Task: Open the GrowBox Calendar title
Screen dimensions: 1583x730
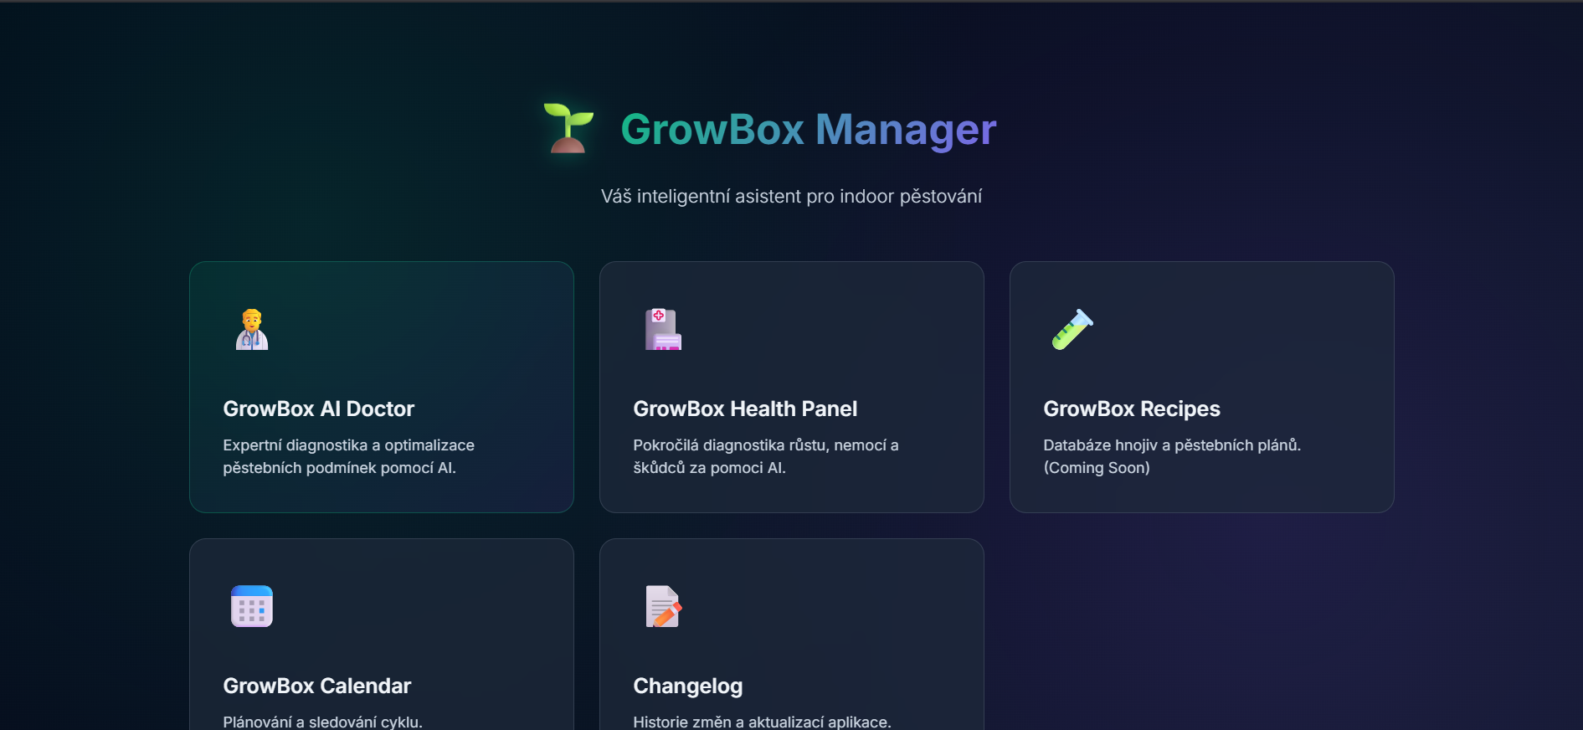Action: coord(317,686)
